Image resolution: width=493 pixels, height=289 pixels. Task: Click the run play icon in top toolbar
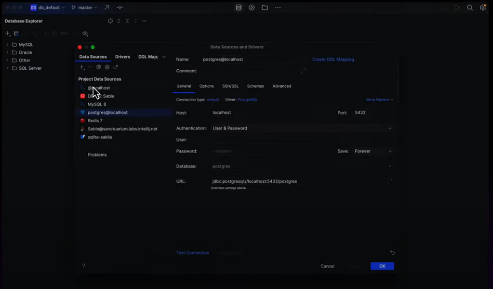coord(457,8)
